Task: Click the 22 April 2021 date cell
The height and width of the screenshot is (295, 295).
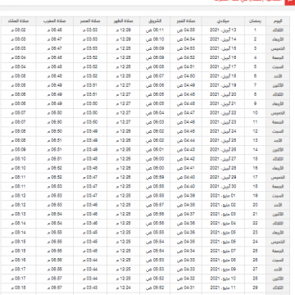Action: point(223,113)
